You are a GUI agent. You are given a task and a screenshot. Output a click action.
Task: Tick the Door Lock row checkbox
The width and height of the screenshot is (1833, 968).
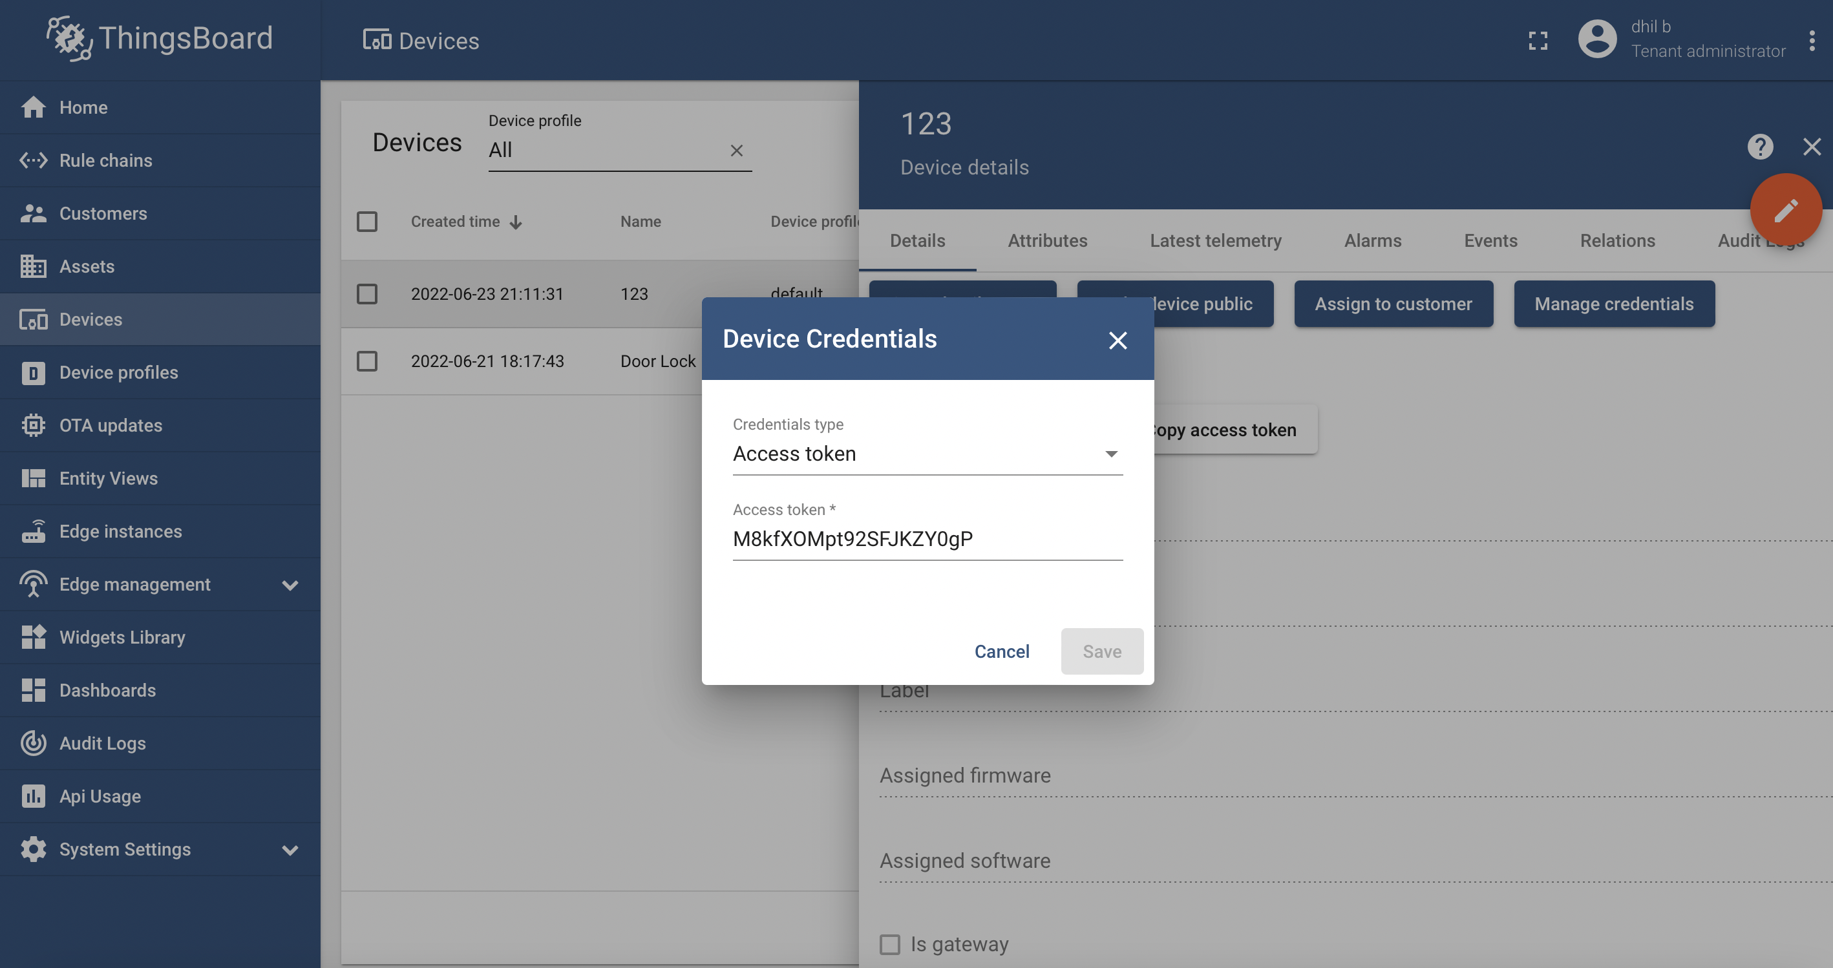(x=366, y=361)
